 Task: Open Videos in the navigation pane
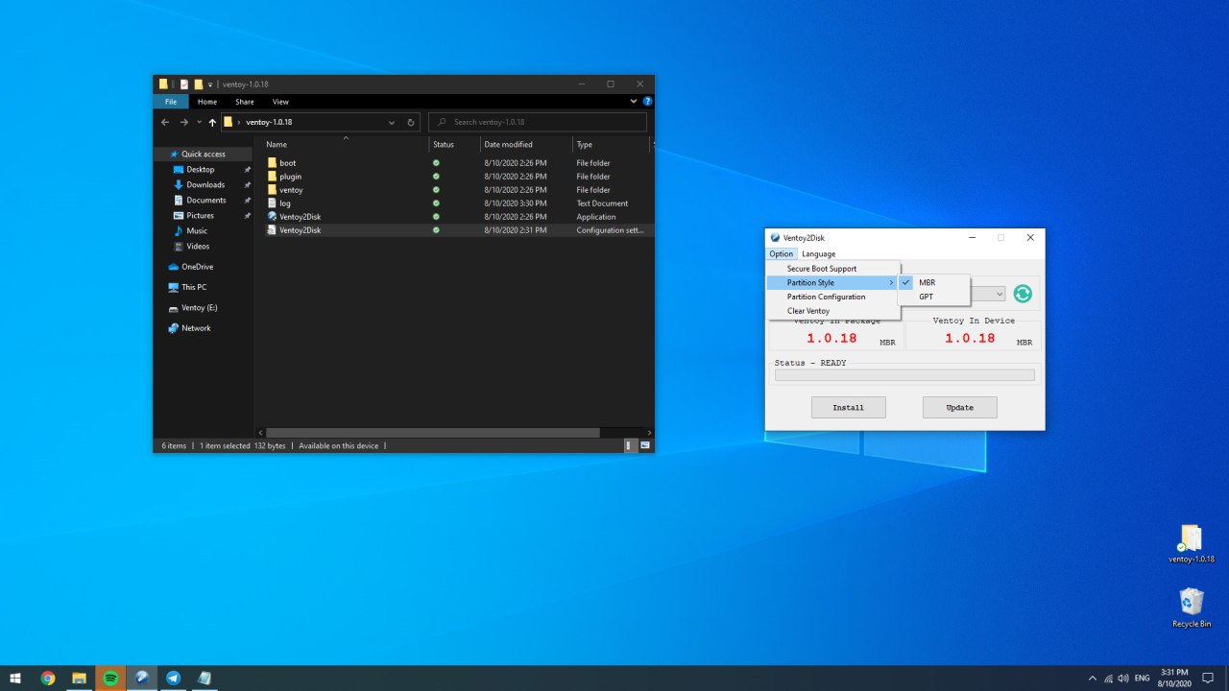click(198, 246)
